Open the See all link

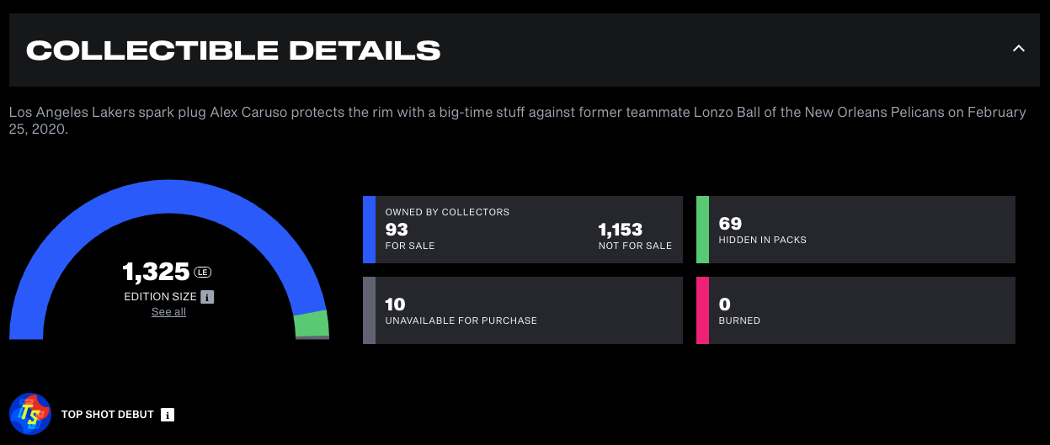click(x=168, y=312)
